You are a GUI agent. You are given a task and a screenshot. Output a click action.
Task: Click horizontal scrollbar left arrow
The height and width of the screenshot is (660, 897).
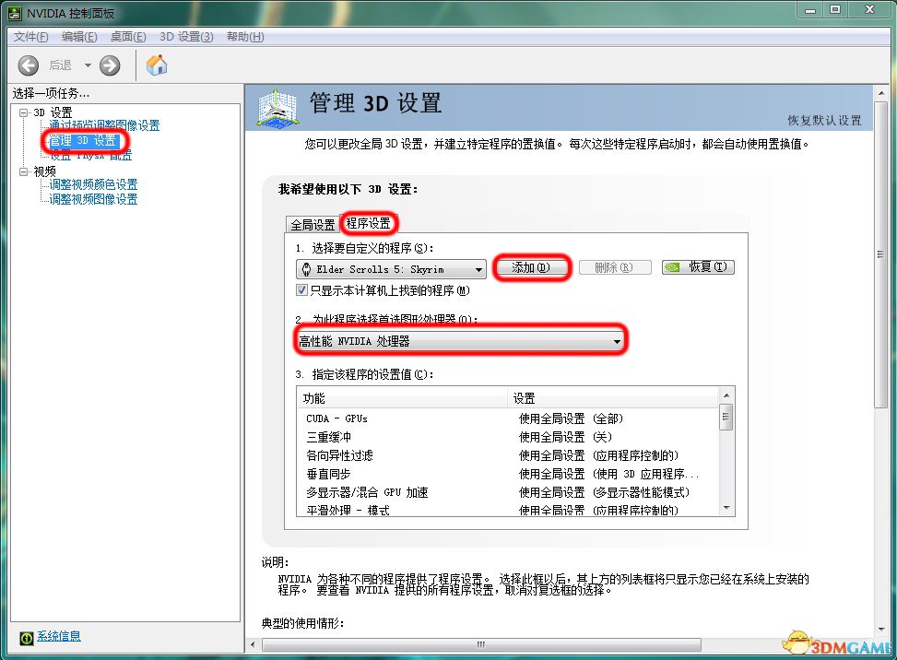tap(253, 645)
